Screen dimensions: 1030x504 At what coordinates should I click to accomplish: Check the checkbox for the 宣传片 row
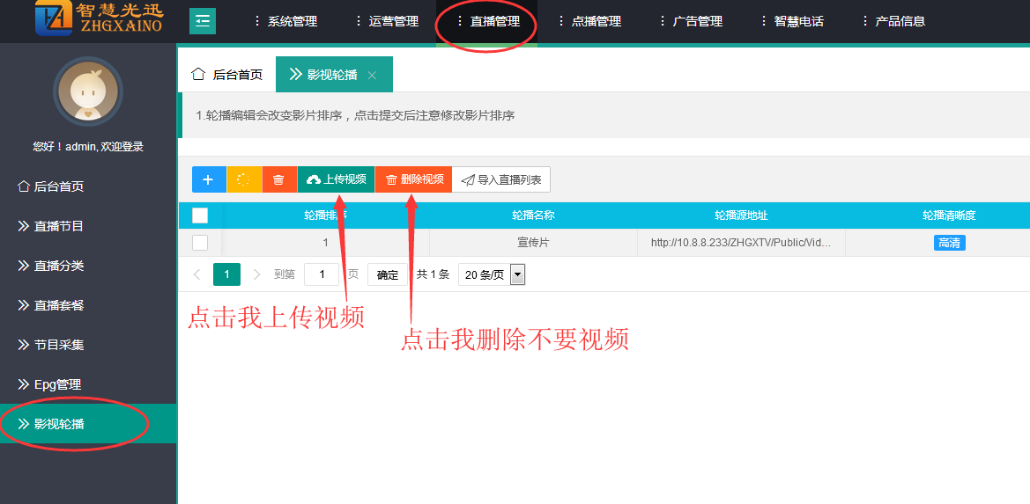[200, 243]
